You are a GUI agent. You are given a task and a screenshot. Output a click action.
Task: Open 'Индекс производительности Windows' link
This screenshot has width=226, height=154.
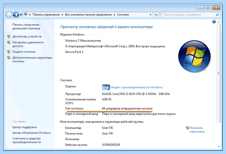point(137,87)
